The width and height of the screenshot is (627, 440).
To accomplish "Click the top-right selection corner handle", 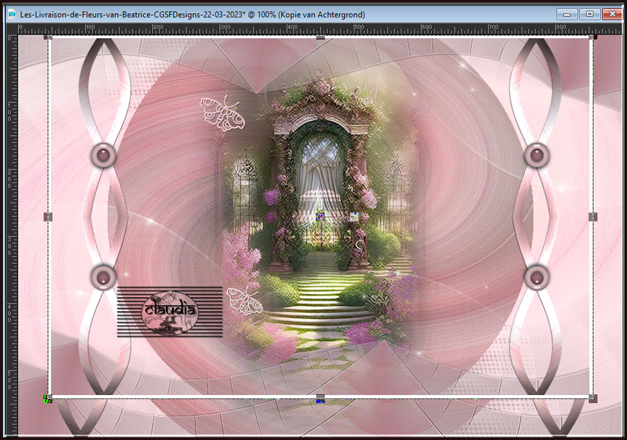I will click(593, 37).
